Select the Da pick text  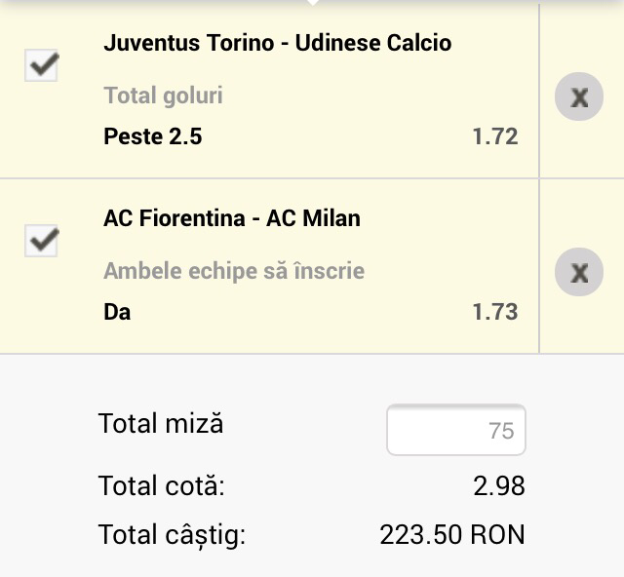[x=117, y=312]
